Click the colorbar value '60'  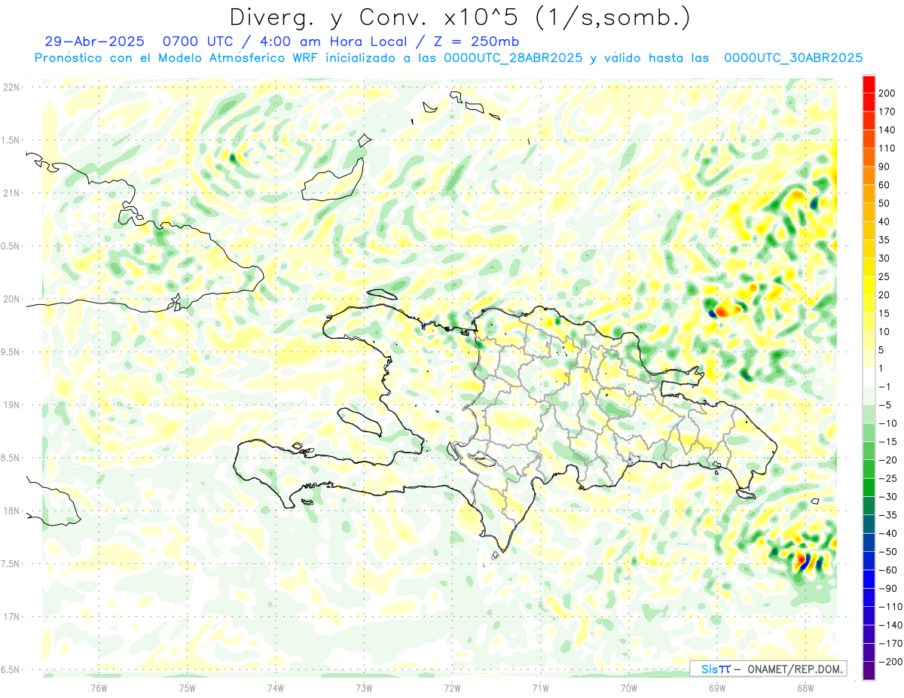point(885,185)
